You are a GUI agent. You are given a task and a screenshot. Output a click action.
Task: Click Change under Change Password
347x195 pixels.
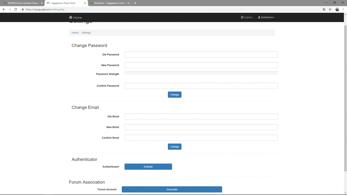point(175,95)
